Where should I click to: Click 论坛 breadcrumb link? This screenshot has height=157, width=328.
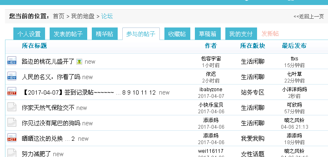point(107,16)
